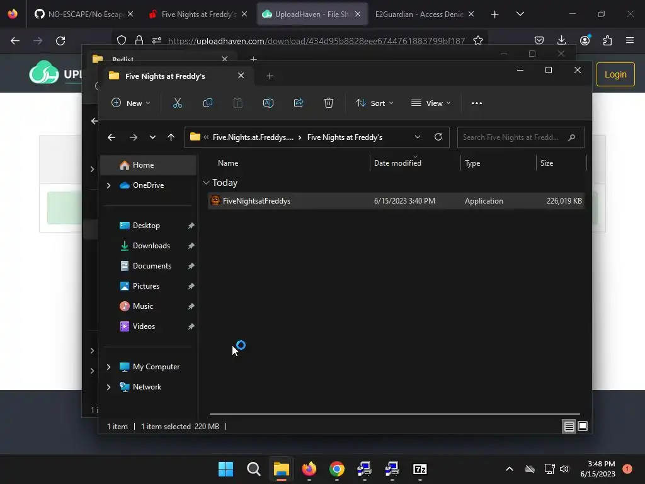Click the Rename icon in Explorer toolbar
The width and height of the screenshot is (645, 484).
pos(268,103)
